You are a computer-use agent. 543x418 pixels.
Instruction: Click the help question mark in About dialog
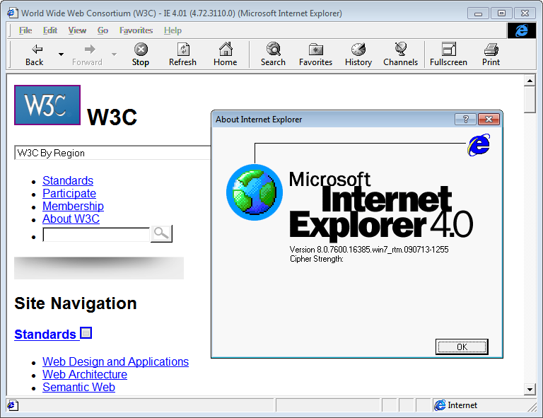(x=466, y=120)
